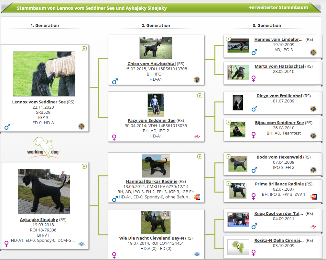326x260 pixels.
Task: Click club badge on Bodo vom Hexenwald card
Action: point(313,170)
